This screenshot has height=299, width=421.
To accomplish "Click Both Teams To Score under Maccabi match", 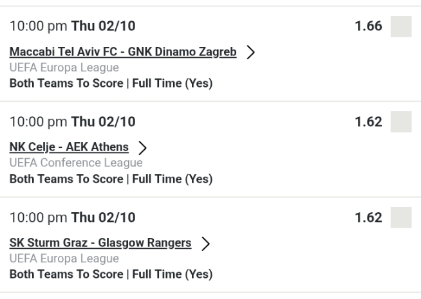I will click(x=111, y=84).
